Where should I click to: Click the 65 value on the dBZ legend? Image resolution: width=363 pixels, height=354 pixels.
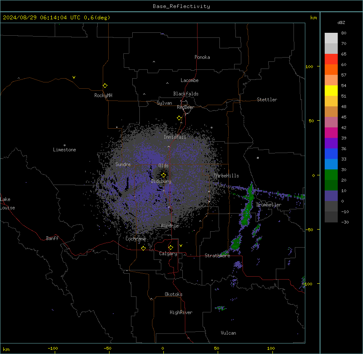coord(344,54)
